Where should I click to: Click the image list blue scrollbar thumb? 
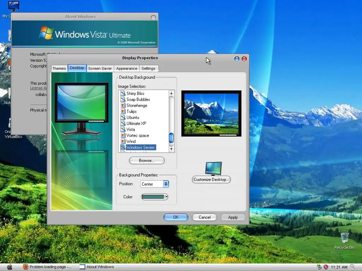click(171, 138)
